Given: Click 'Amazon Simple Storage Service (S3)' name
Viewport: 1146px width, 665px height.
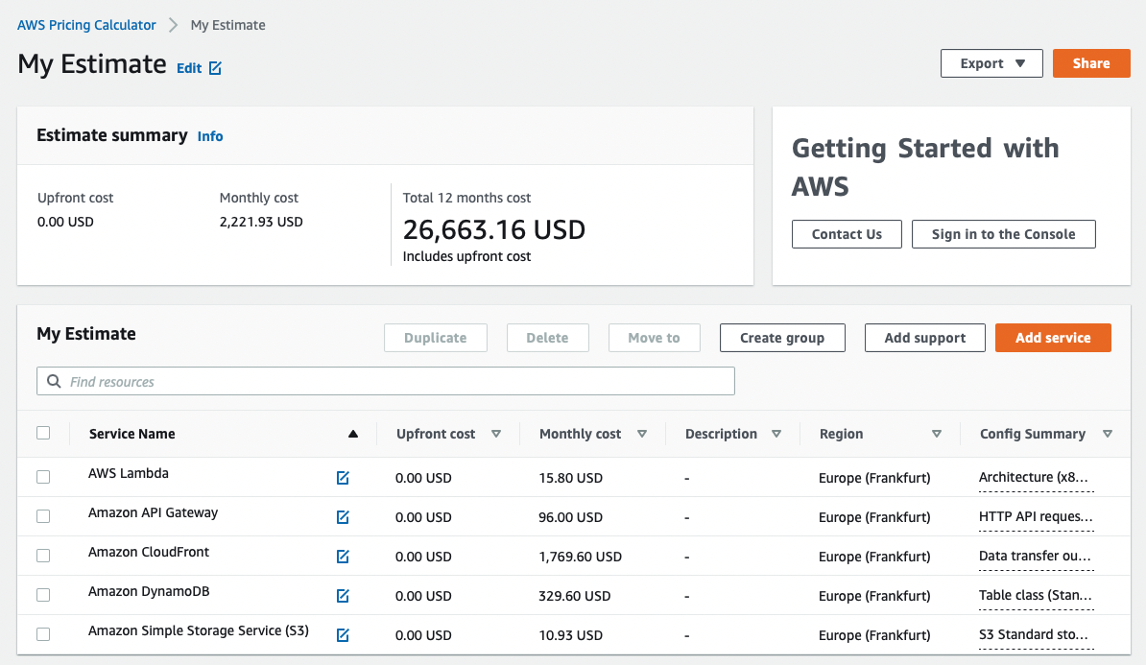Looking at the screenshot, I should [x=199, y=631].
